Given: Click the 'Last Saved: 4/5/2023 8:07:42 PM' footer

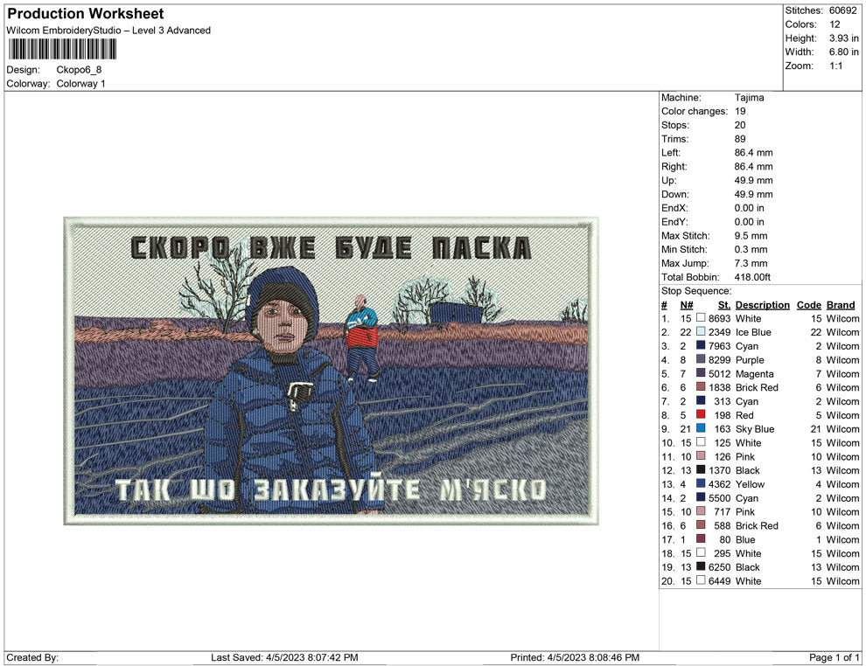Looking at the screenshot, I should coord(284,657).
